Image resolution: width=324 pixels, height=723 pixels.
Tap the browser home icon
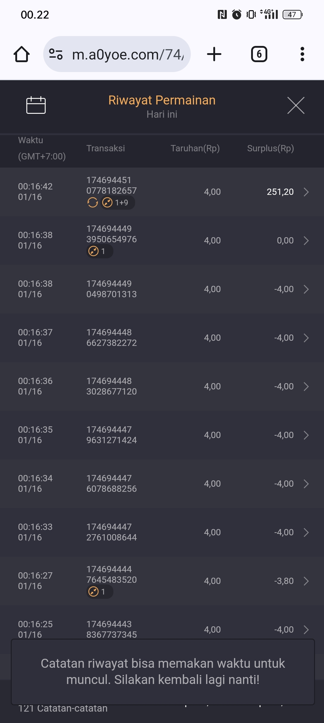click(22, 54)
